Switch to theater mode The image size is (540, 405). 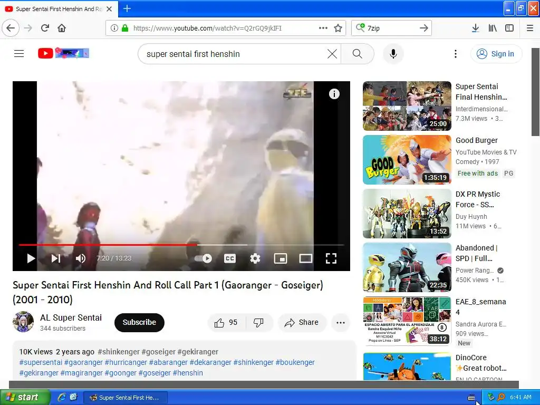(306, 258)
